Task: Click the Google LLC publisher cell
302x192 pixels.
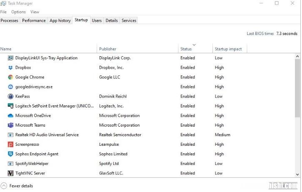Action: click(x=110, y=77)
